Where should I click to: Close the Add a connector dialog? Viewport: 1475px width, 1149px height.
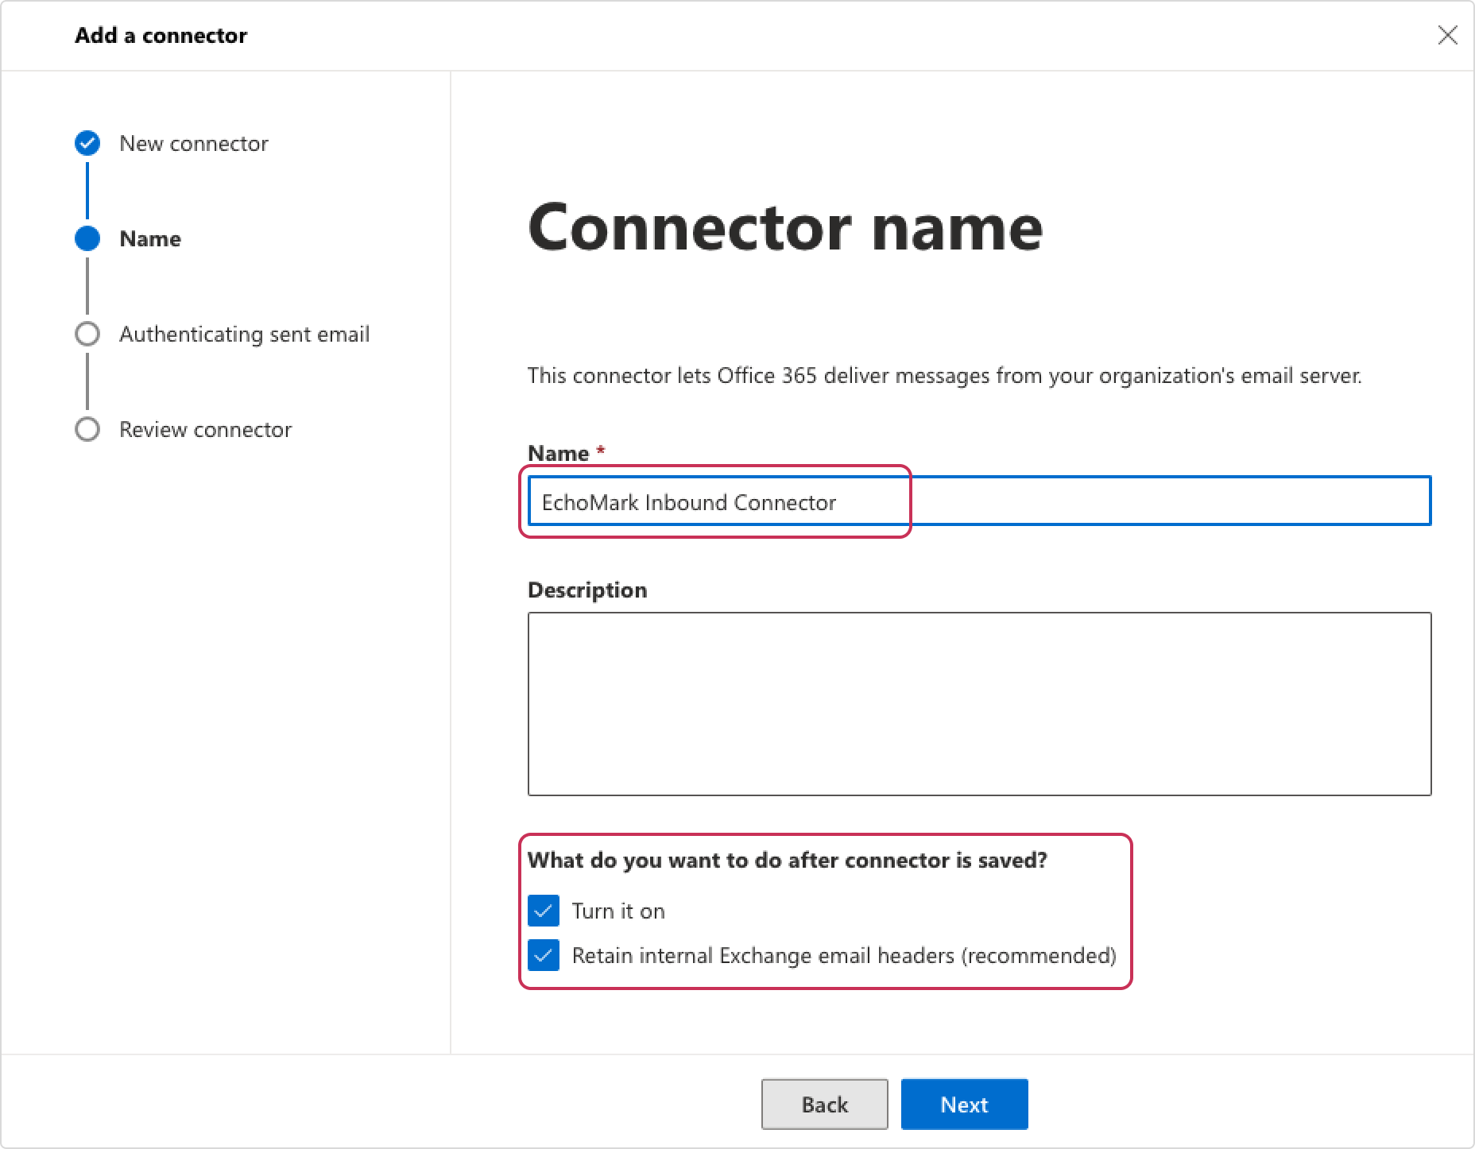pos(1447,35)
